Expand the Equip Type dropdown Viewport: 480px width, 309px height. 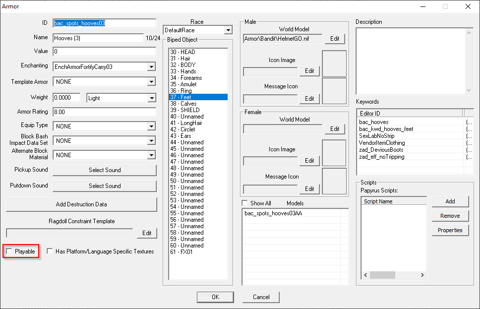(x=151, y=126)
